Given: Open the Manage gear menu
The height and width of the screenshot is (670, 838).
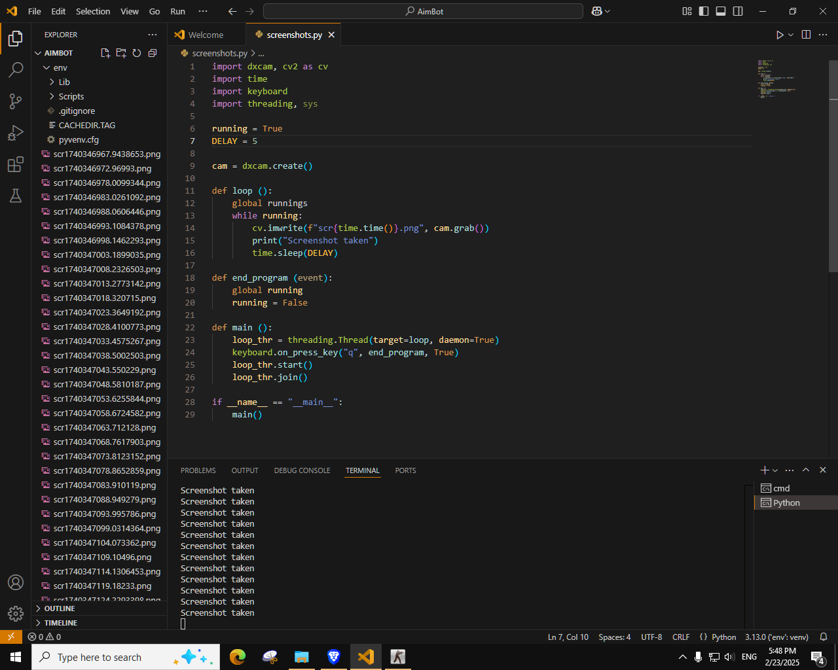Looking at the screenshot, I should [16, 614].
